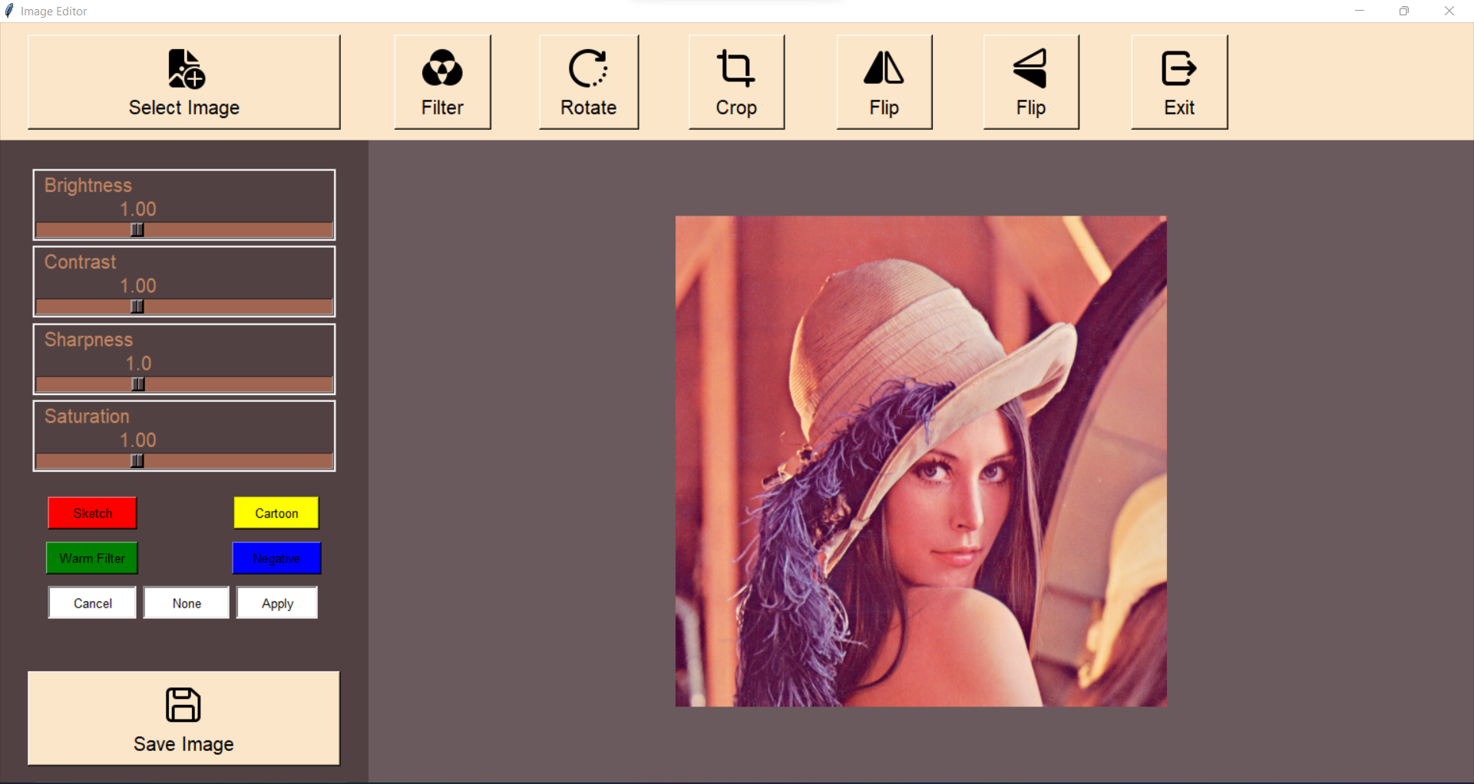Adjust the Contrast slider

coord(137,306)
